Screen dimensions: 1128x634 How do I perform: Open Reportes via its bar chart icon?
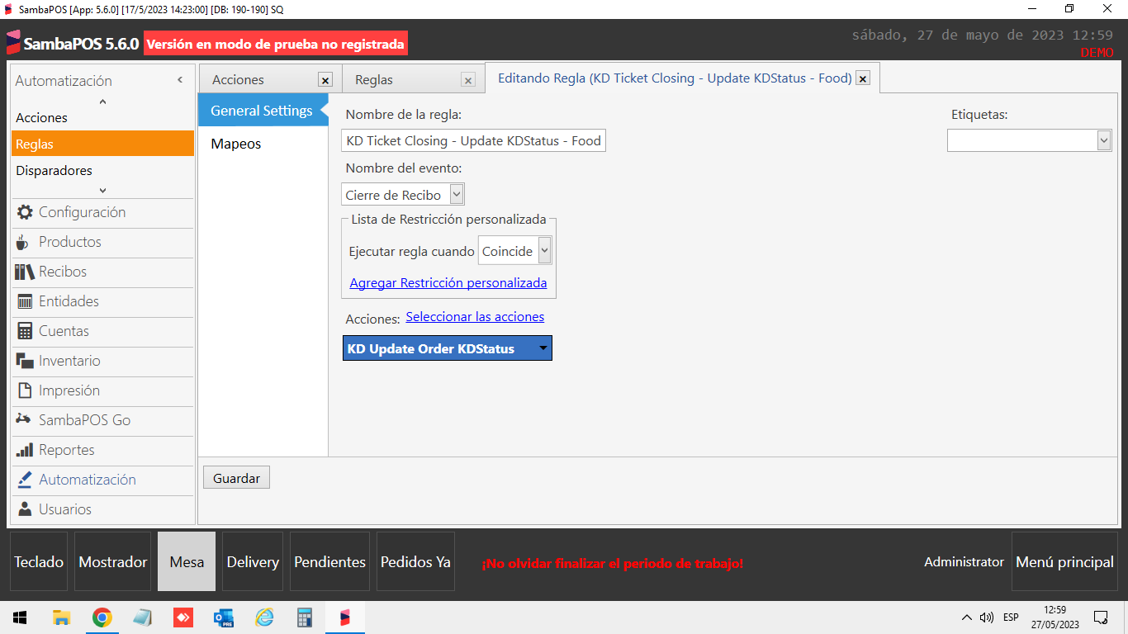coord(25,450)
